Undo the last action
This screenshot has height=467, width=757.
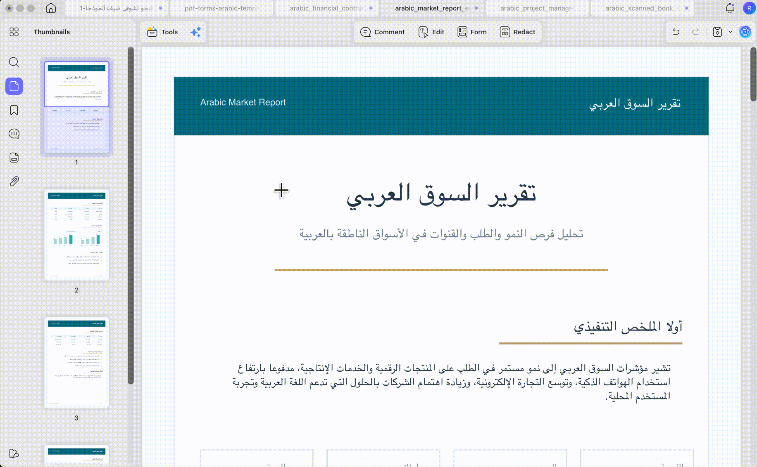[676, 32]
